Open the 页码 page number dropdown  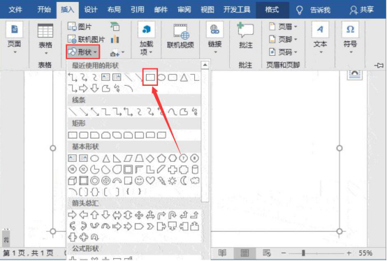283,52
